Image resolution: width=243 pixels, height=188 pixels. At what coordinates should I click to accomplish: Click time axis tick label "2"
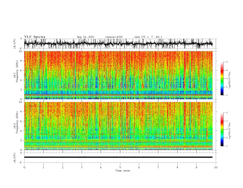tap(63, 167)
